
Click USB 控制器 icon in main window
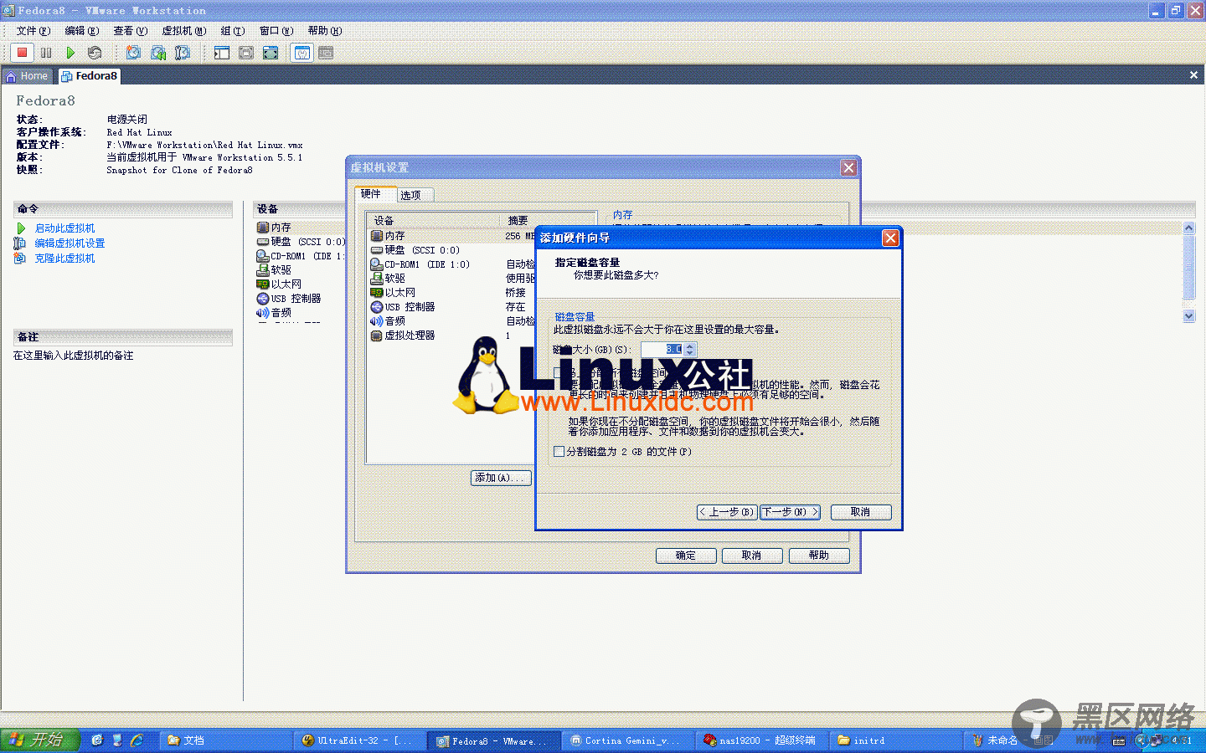click(263, 299)
